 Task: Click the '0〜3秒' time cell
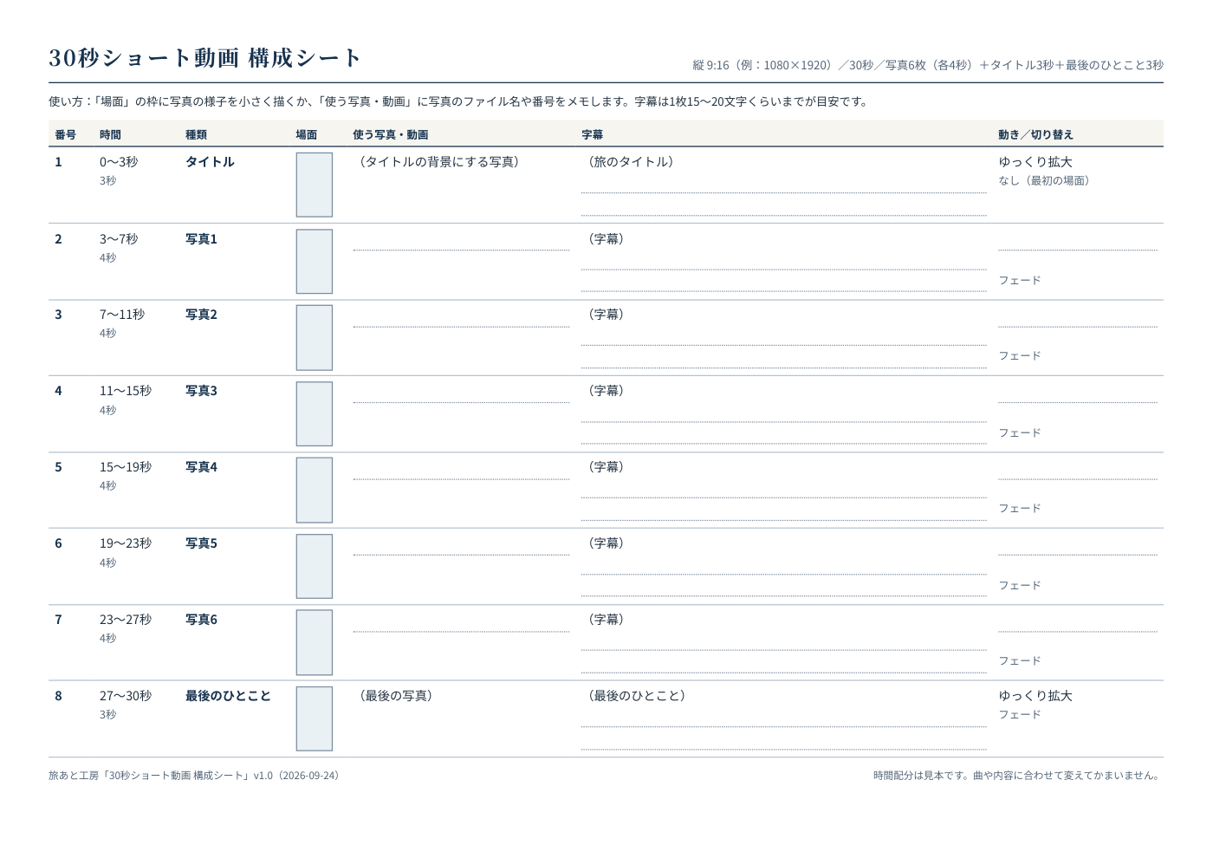(x=119, y=162)
